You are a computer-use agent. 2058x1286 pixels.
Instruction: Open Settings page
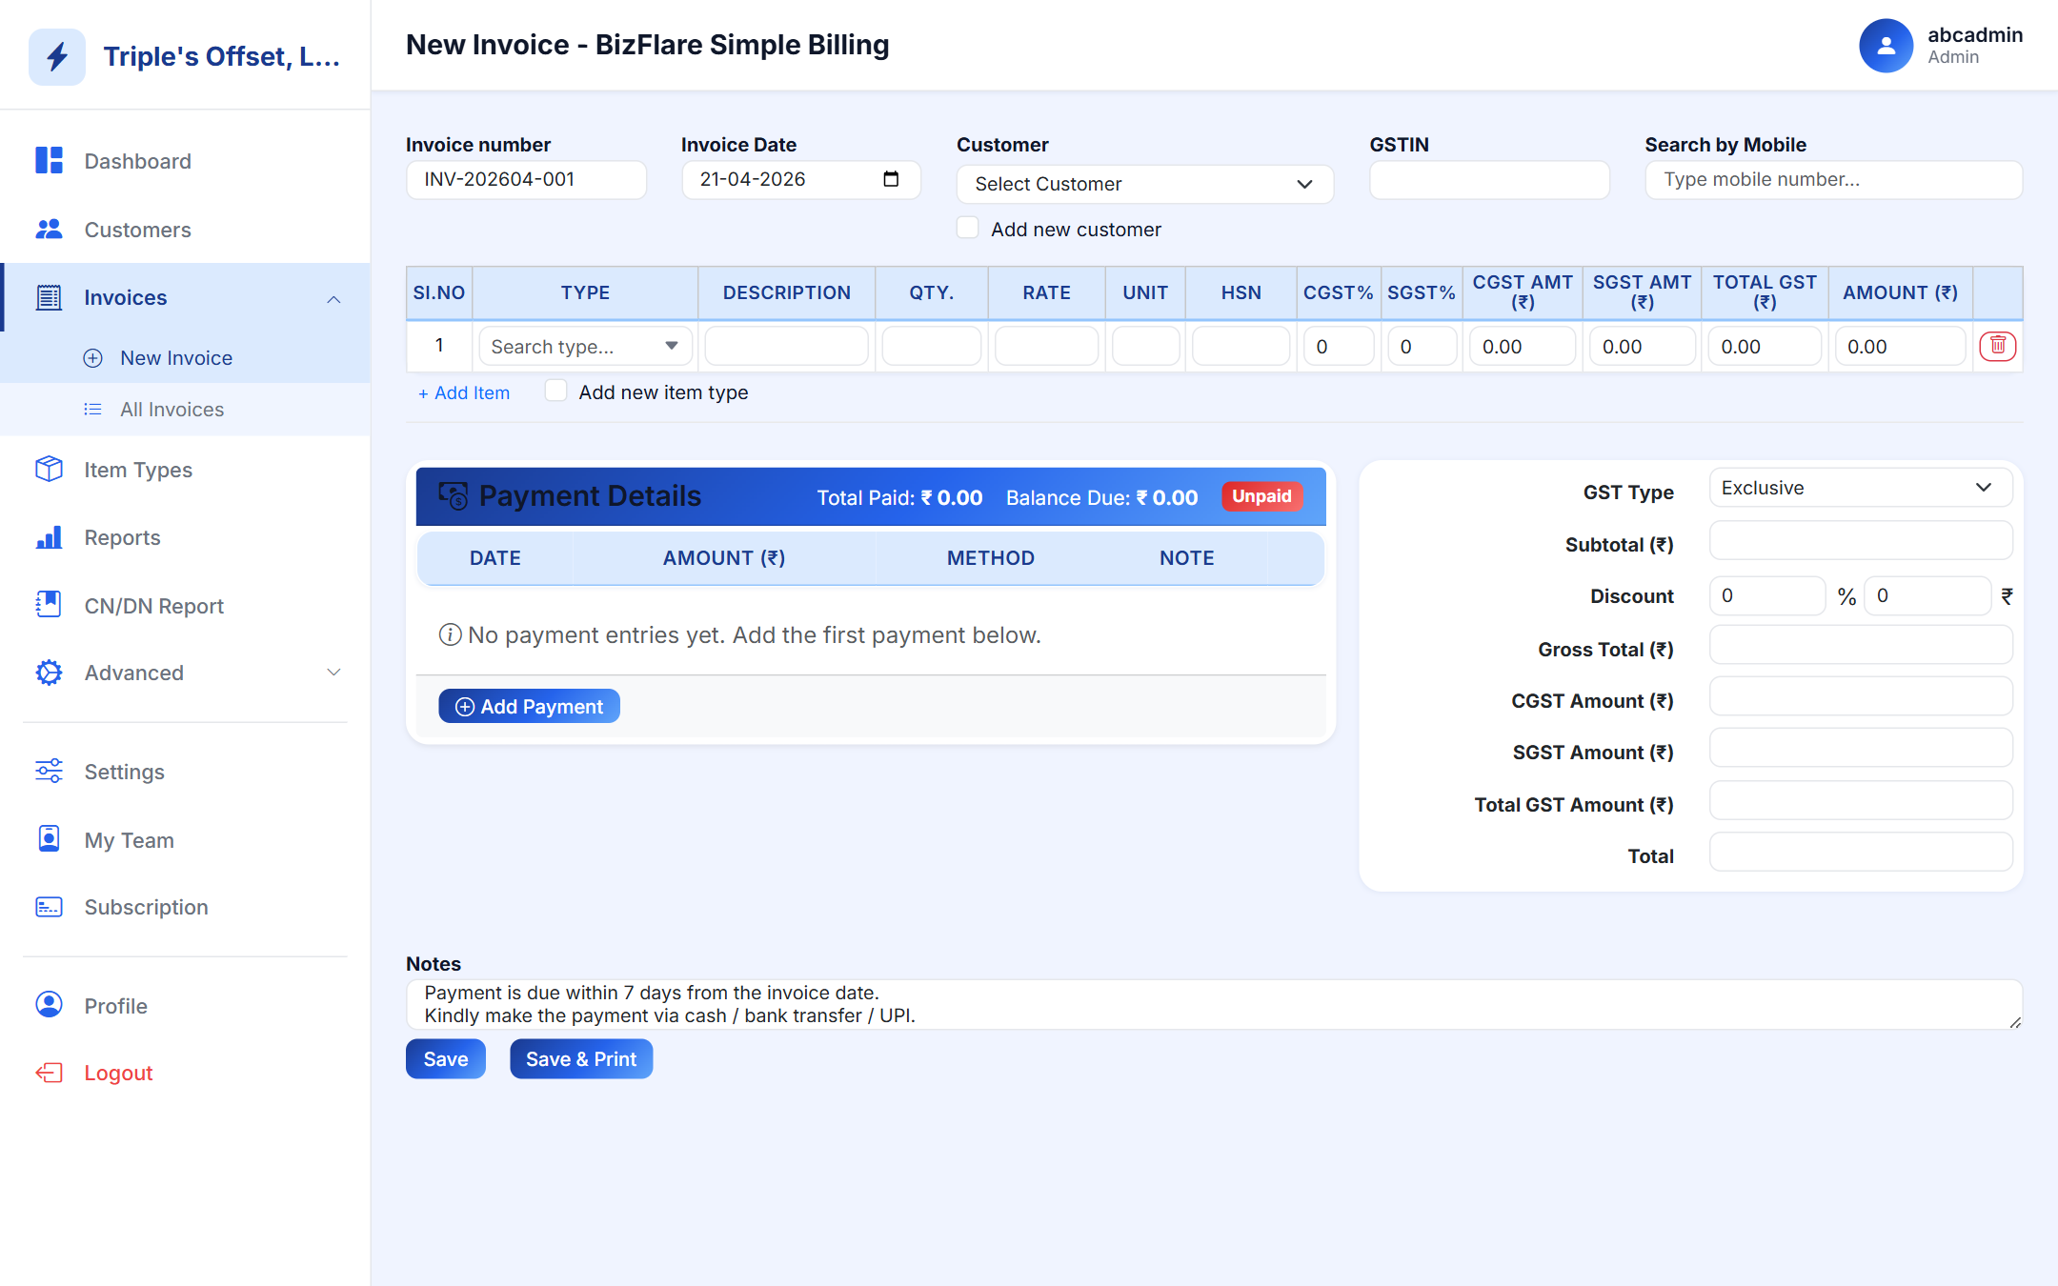click(x=185, y=772)
